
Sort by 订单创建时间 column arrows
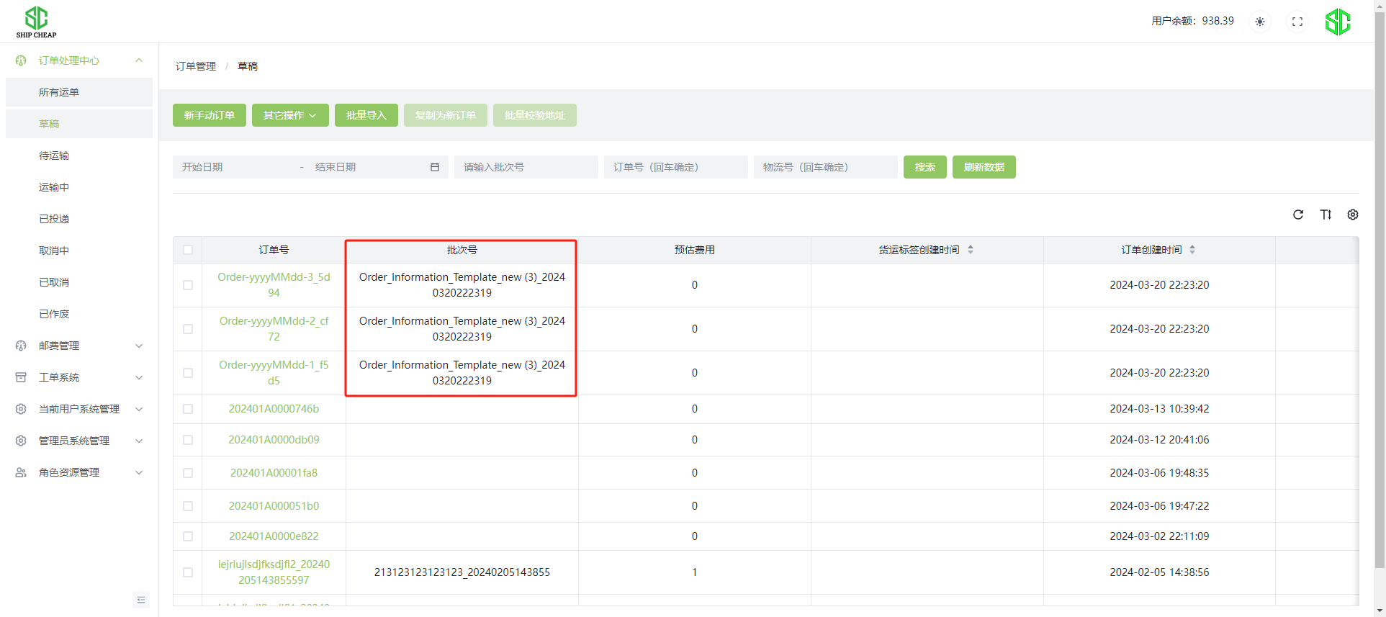1192,250
